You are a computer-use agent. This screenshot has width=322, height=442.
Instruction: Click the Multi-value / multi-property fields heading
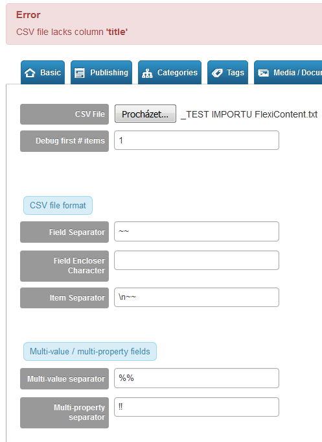point(90,352)
